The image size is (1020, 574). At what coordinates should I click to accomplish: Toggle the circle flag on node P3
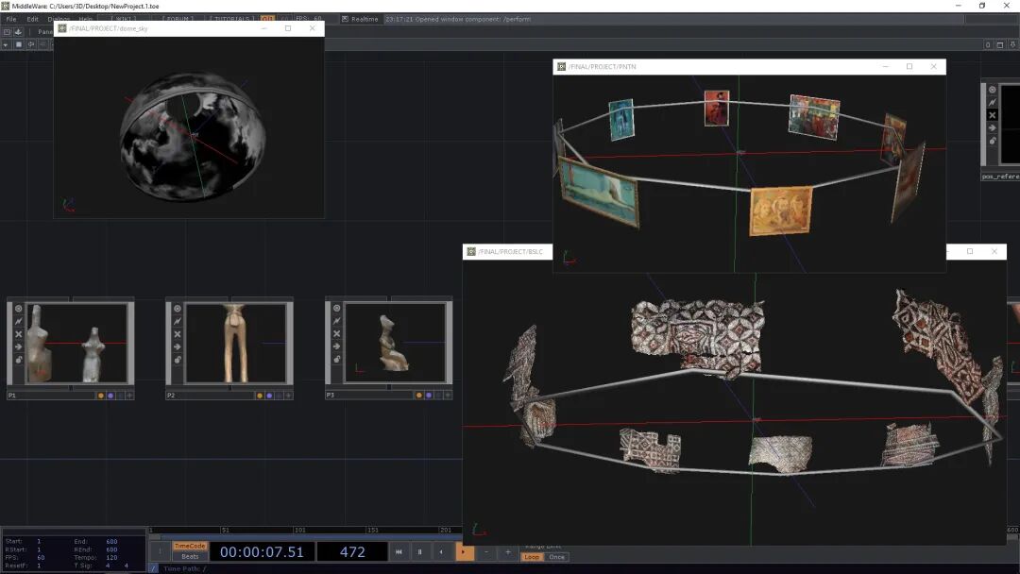(336, 308)
